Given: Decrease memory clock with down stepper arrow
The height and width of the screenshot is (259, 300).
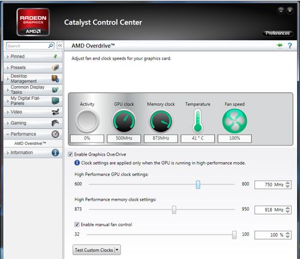Looking at the screenshot, I should point(287,212).
